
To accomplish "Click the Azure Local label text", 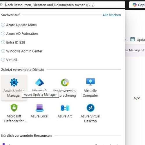I will pos(39,116).
